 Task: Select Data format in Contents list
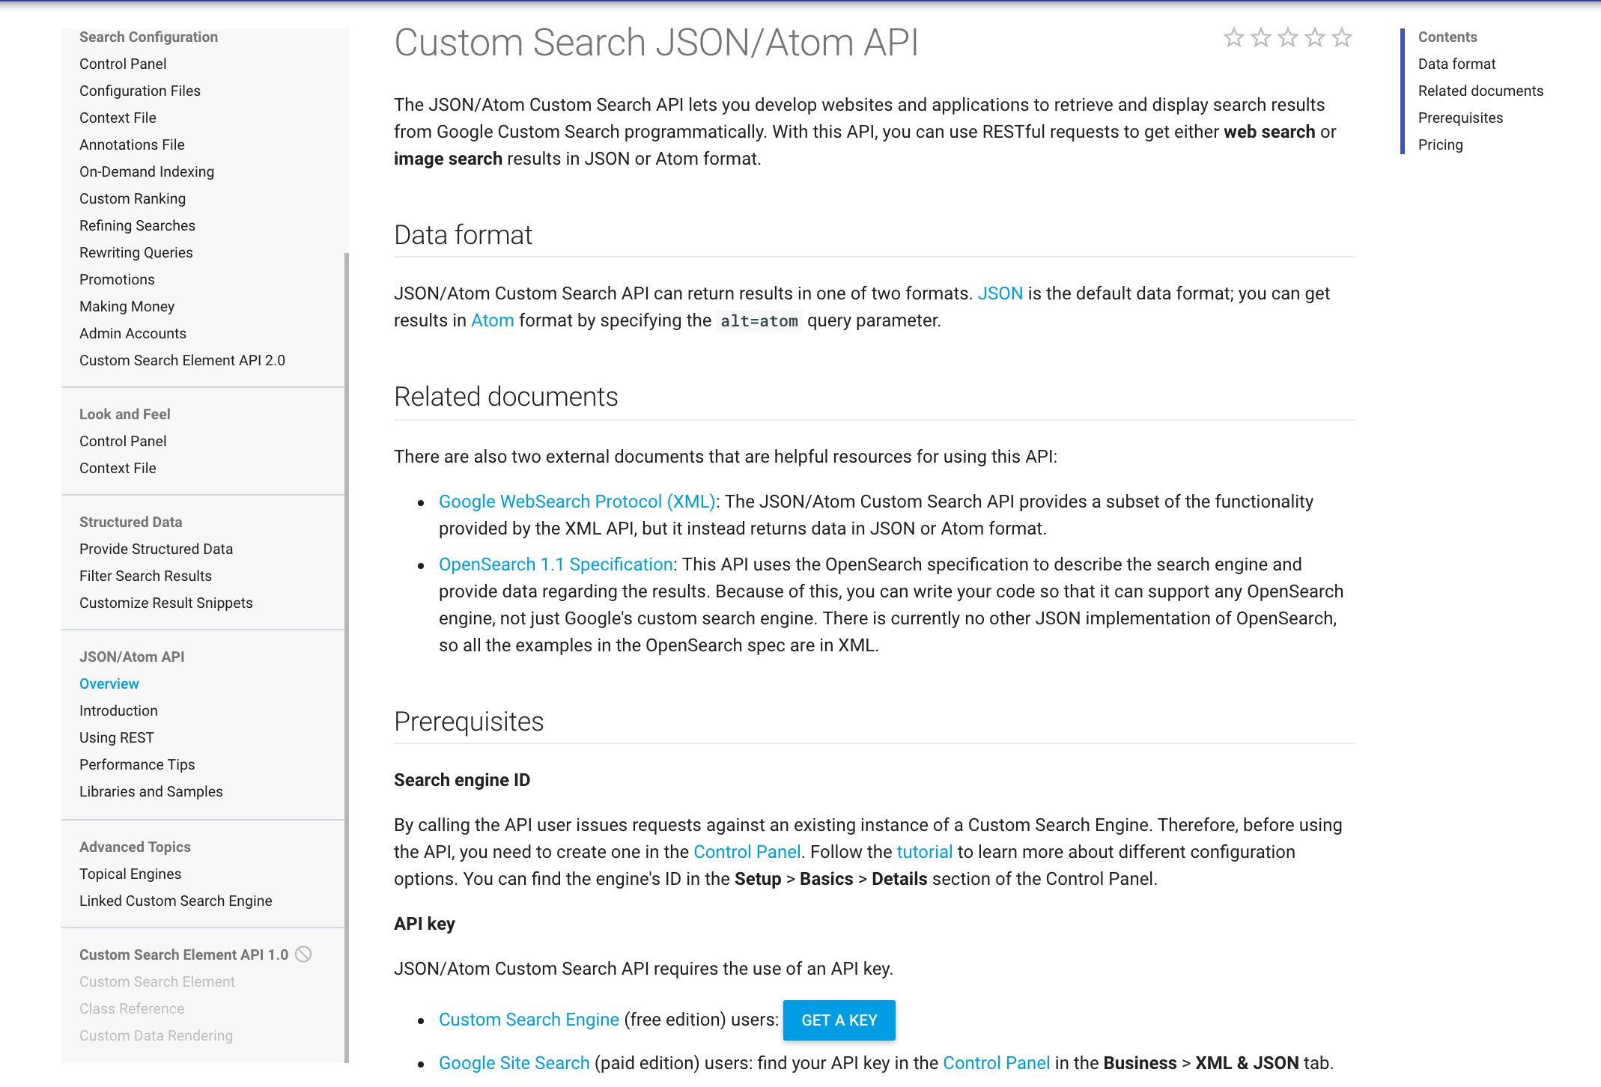point(1456,64)
